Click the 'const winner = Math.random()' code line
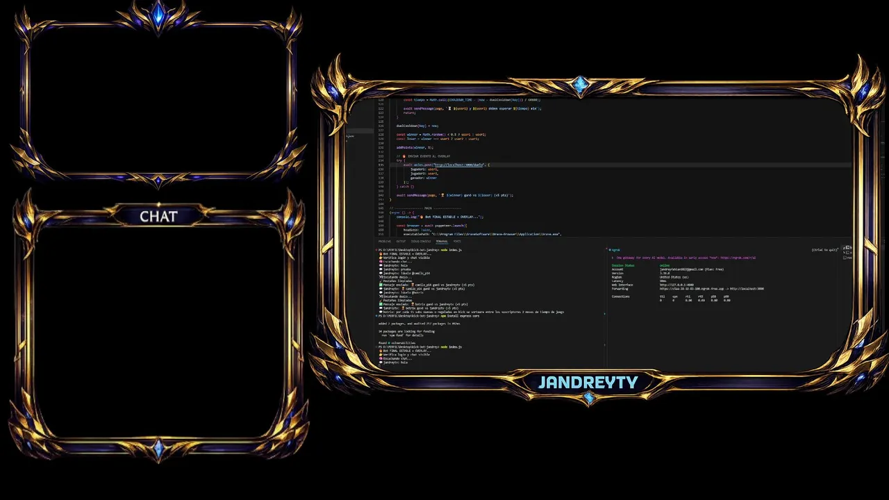This screenshot has width=889, height=500. pyautogui.click(x=442, y=134)
